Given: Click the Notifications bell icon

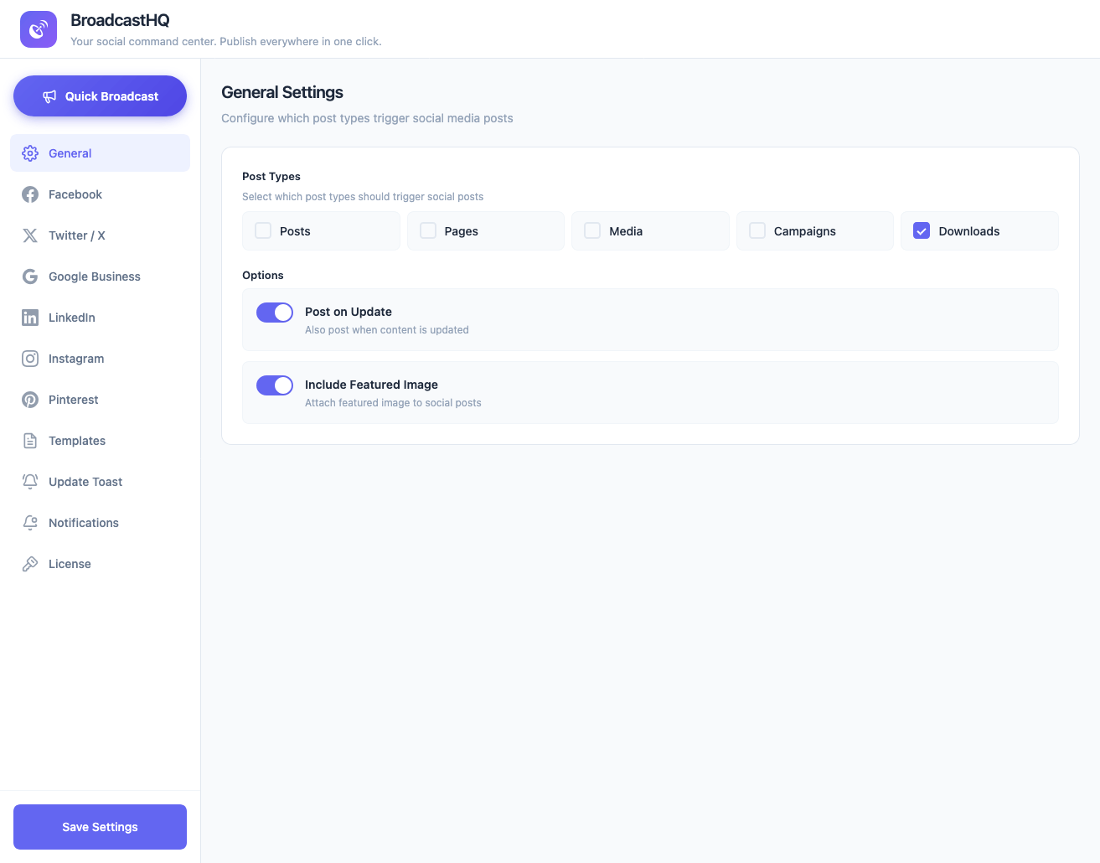Looking at the screenshot, I should (30, 522).
